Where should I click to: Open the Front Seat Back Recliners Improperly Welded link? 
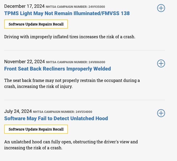[57, 69]
